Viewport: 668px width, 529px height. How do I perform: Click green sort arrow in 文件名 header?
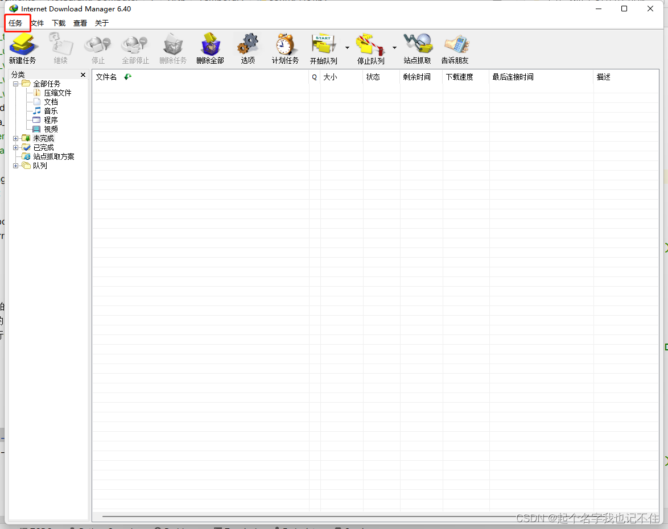[x=127, y=77]
